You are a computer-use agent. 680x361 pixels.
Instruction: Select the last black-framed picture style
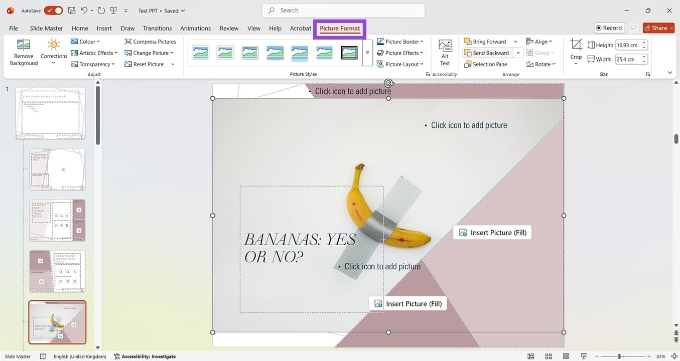(x=349, y=53)
